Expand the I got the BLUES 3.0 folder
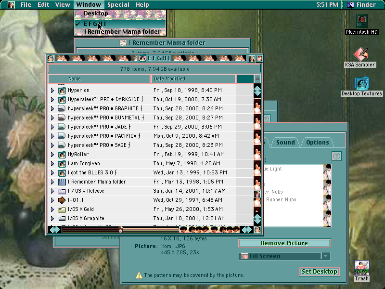This screenshot has height=289, width=385. 52,173
